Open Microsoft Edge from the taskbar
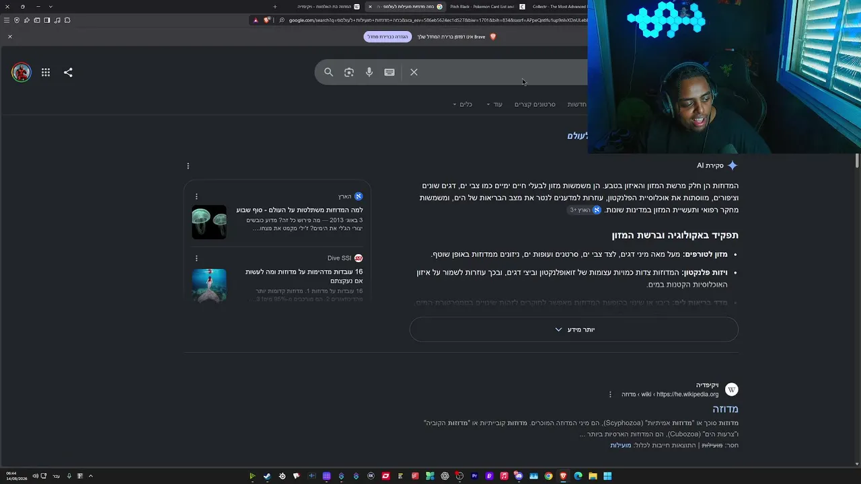The width and height of the screenshot is (861, 484). 578,476
